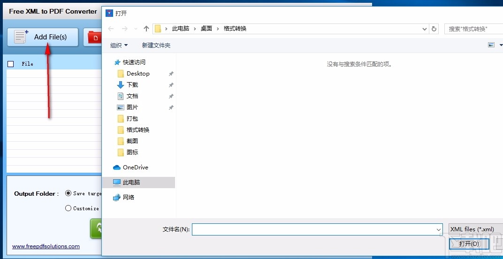Click the 搜索"格式转换" search box
Screen dimensions: 503x259
point(473,29)
